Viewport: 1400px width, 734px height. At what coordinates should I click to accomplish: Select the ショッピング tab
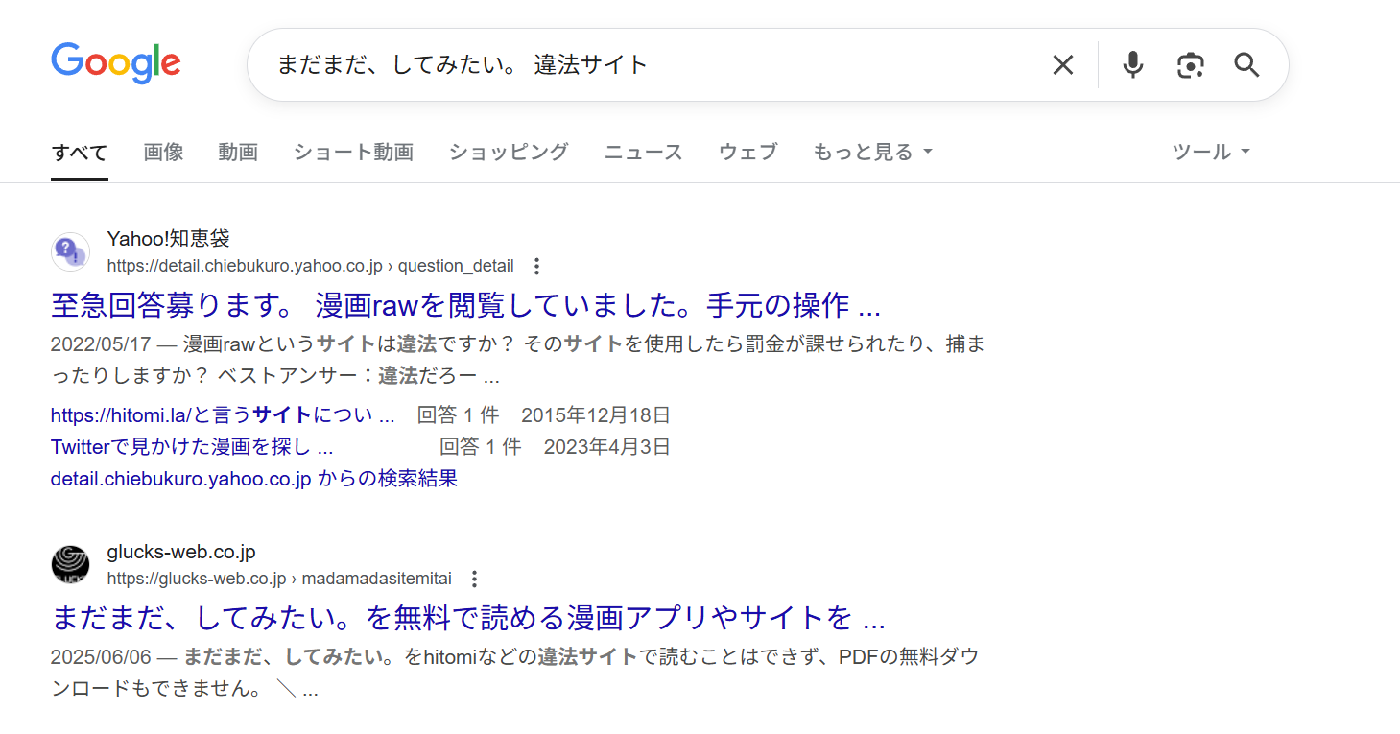click(507, 151)
